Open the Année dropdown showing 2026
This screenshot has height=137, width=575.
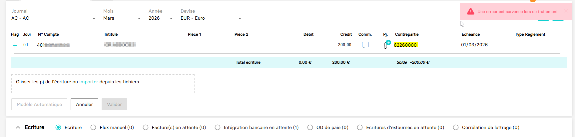171,18
